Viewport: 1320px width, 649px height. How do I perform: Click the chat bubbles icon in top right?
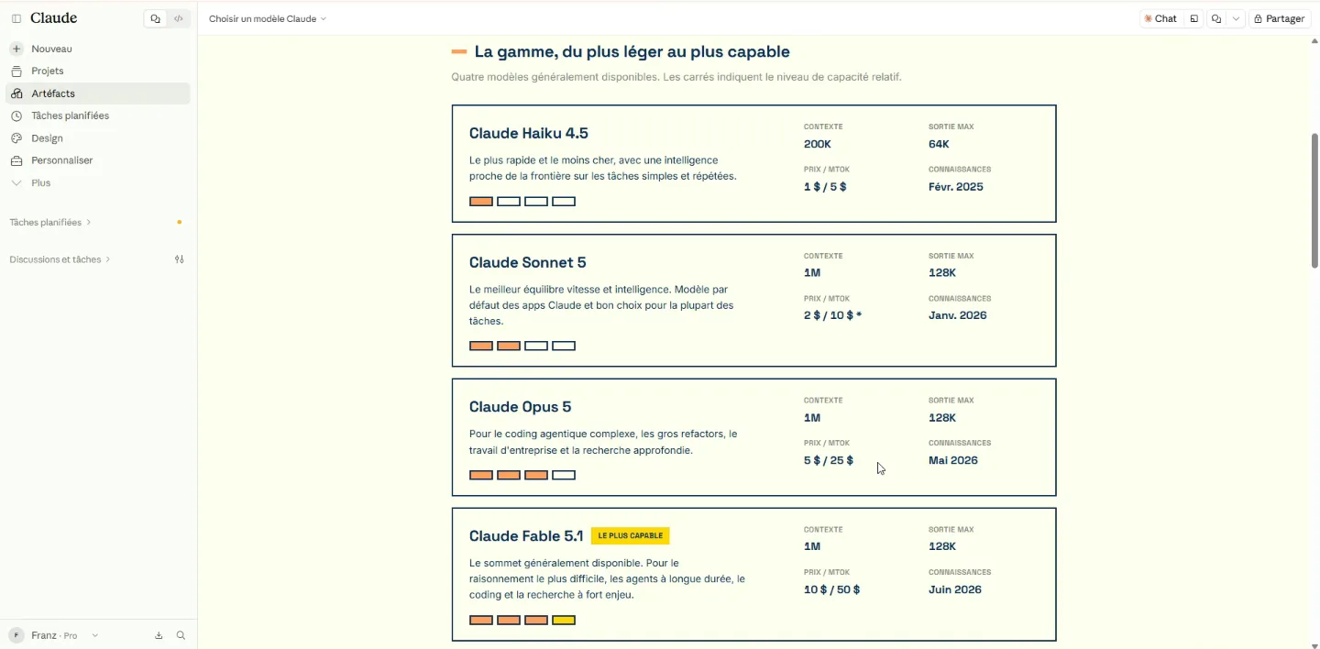(x=1216, y=18)
